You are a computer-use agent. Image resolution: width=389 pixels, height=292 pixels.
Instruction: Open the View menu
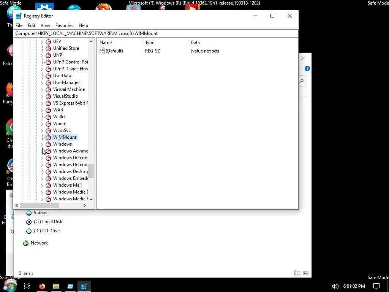pos(46,25)
